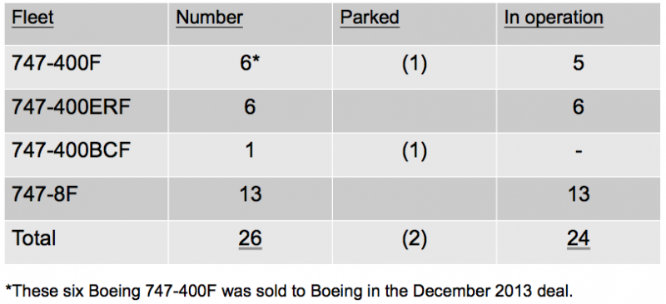Click the underlined total number 26
The image size is (666, 304).
[x=250, y=238]
